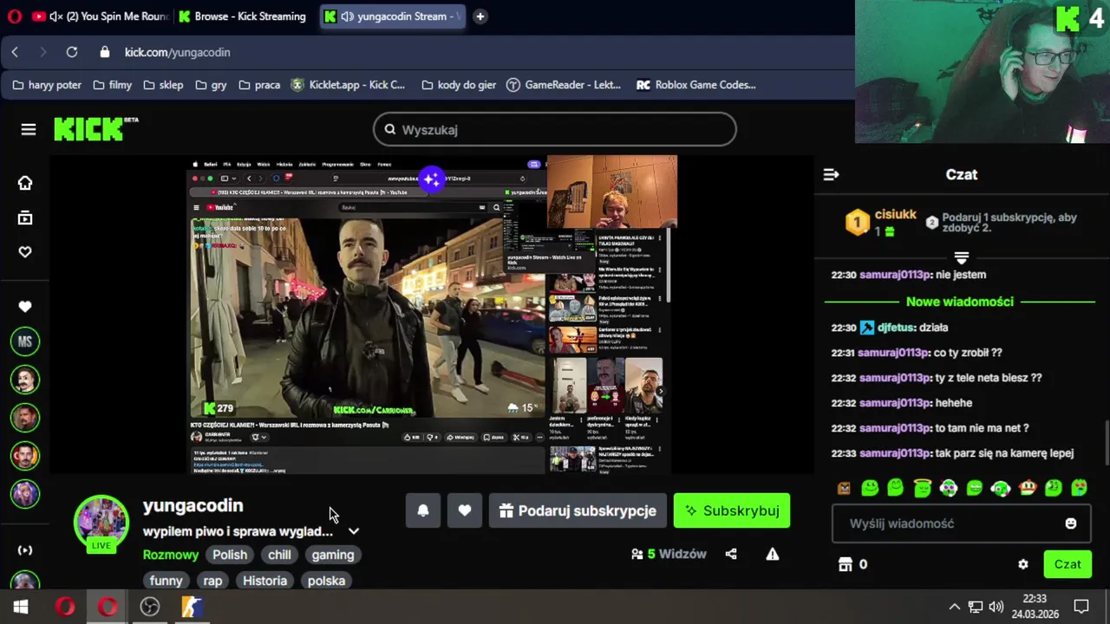This screenshot has width=1110, height=624.
Task: Select the Historia tag
Action: pos(264,581)
